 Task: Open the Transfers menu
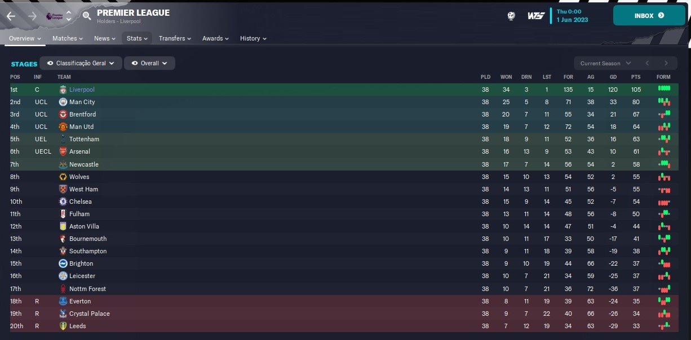tap(175, 38)
